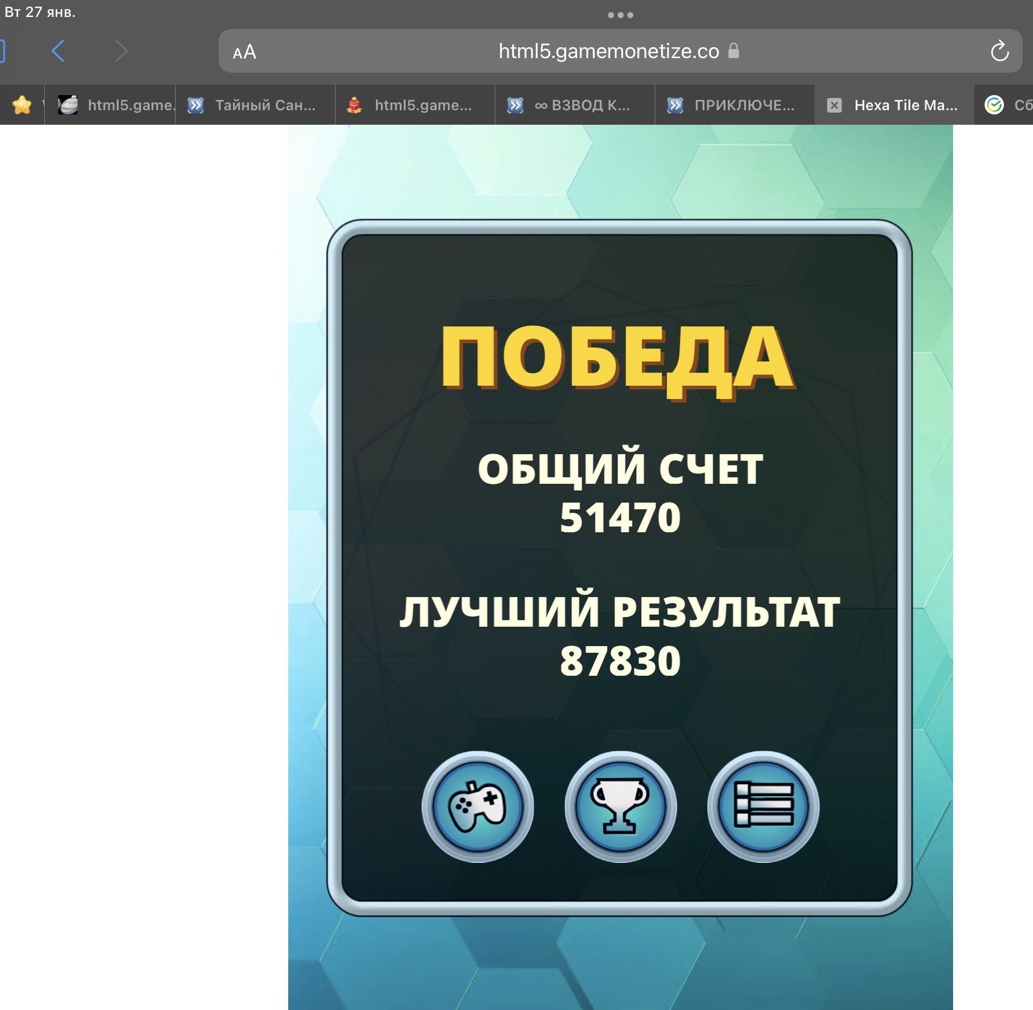Tap the three dots multitasking control
This screenshot has height=1010, width=1033.
tap(620, 15)
